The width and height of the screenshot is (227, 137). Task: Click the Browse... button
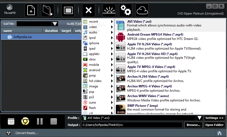(194, 125)
